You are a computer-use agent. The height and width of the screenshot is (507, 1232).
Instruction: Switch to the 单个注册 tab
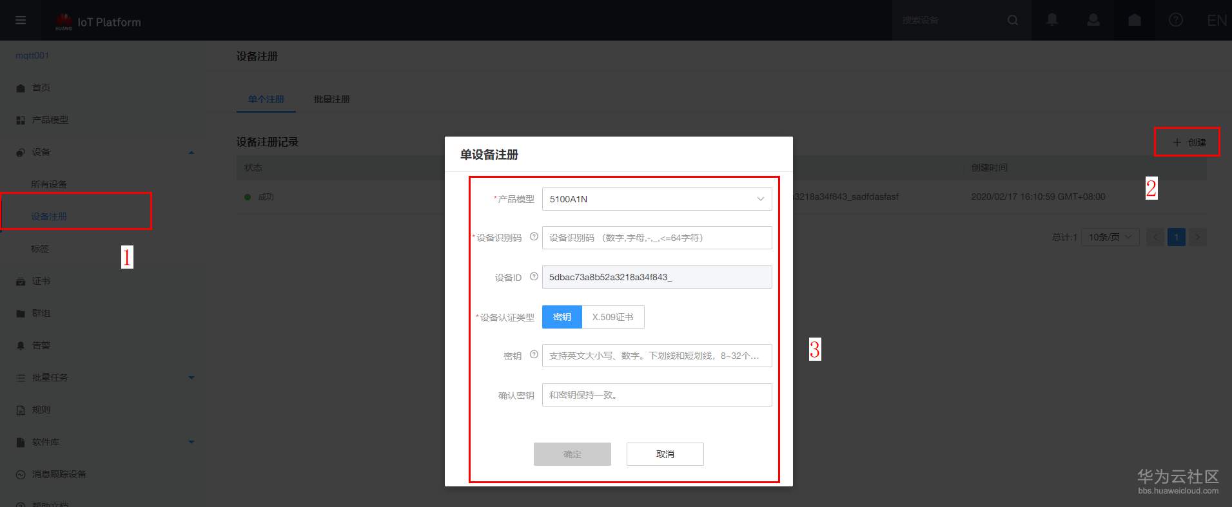pos(266,99)
